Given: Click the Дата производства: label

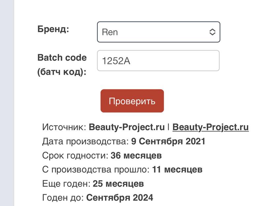Looking at the screenshot, I should pos(85,142).
